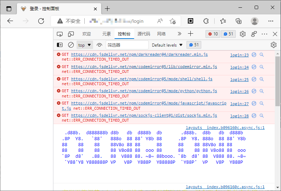Image resolution: width=281 pixels, height=191 pixels.
Task: Toggle device emulation mode
Action: point(71,34)
